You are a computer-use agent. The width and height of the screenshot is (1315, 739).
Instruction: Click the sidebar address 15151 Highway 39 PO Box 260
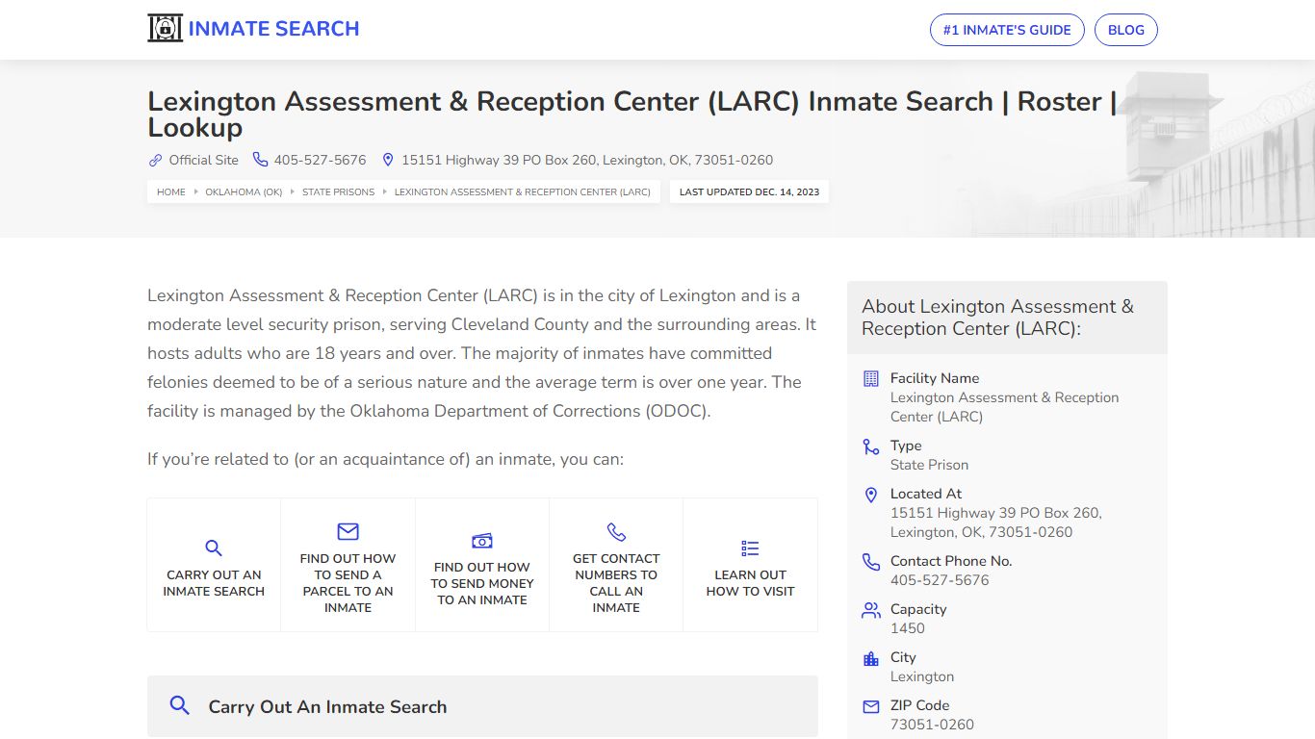point(995,522)
